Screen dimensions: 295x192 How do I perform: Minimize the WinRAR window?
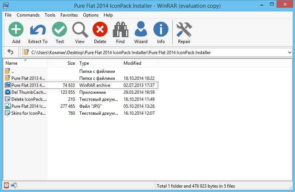tap(262, 5)
